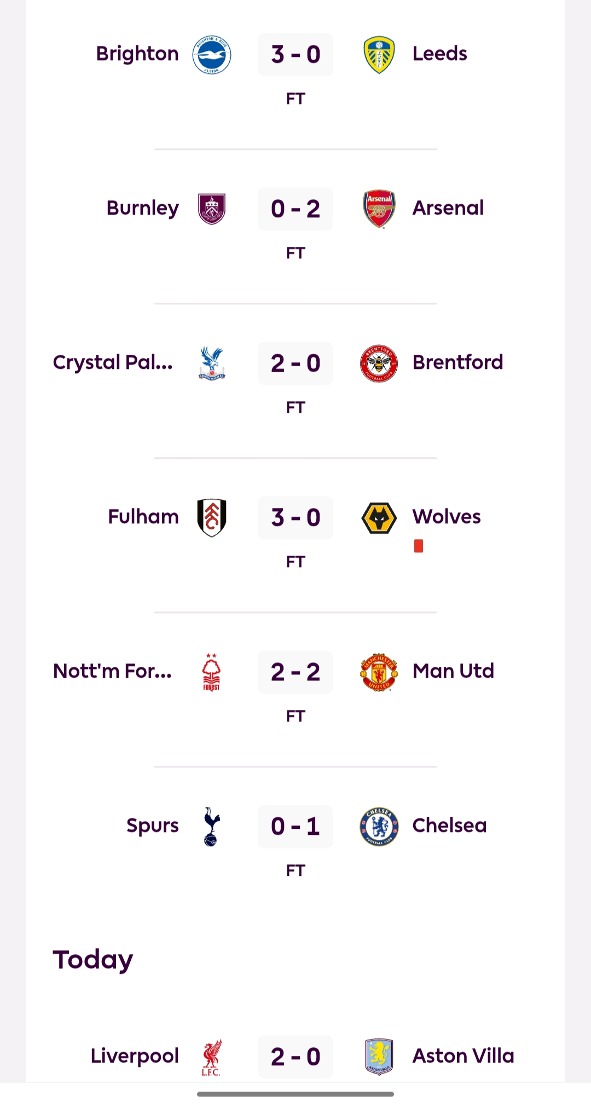The image size is (591, 1108).
Task: Tap the Aston Villa crest
Action: tap(379, 1057)
